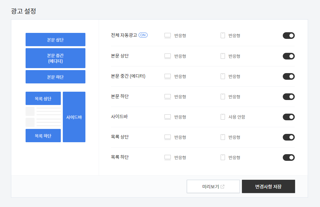Click the 미리보기 preview button

[x=213, y=186]
